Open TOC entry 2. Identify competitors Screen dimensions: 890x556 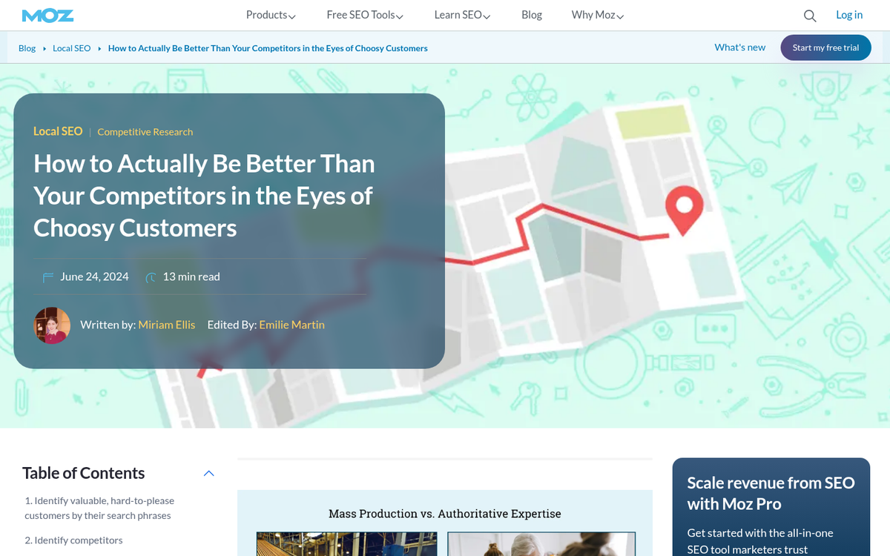[x=73, y=540]
